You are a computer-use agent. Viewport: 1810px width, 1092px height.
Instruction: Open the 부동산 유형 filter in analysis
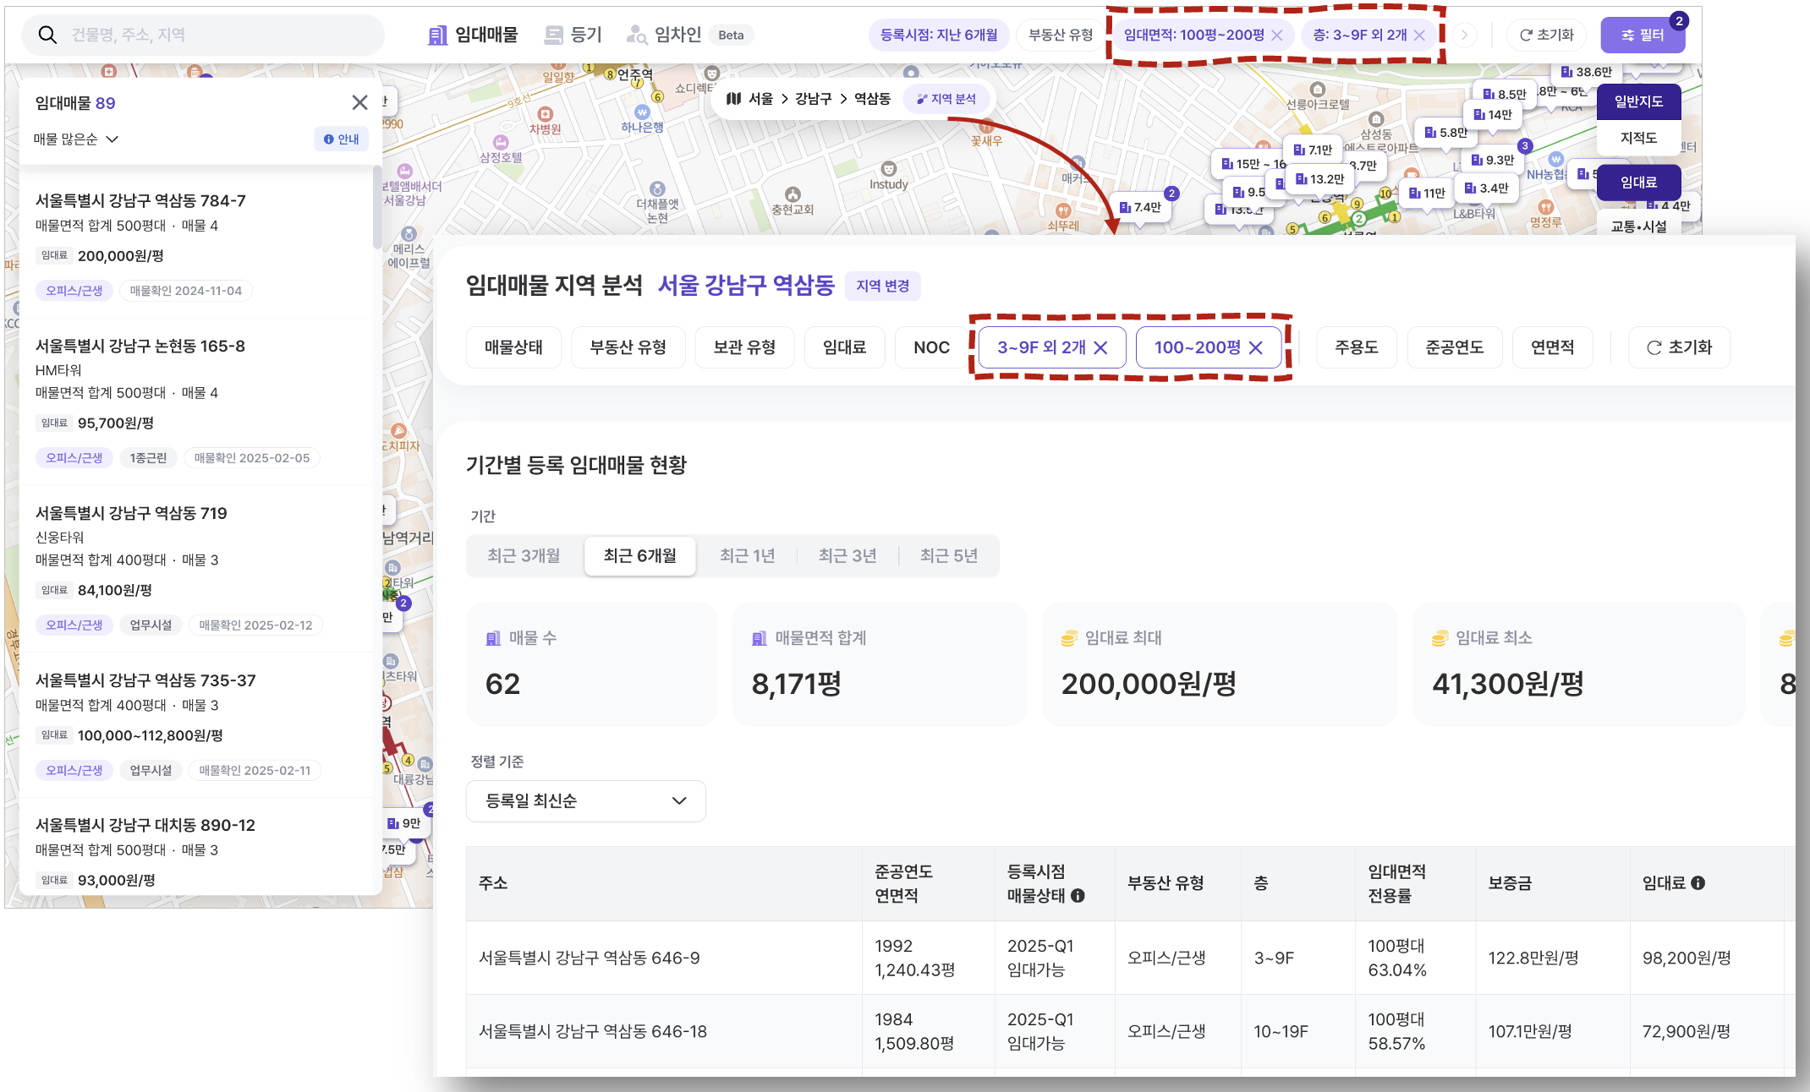628,347
